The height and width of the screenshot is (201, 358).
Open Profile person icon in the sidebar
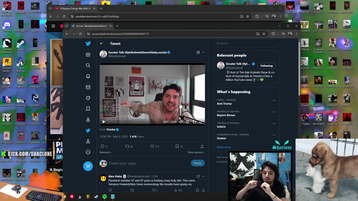click(88, 141)
